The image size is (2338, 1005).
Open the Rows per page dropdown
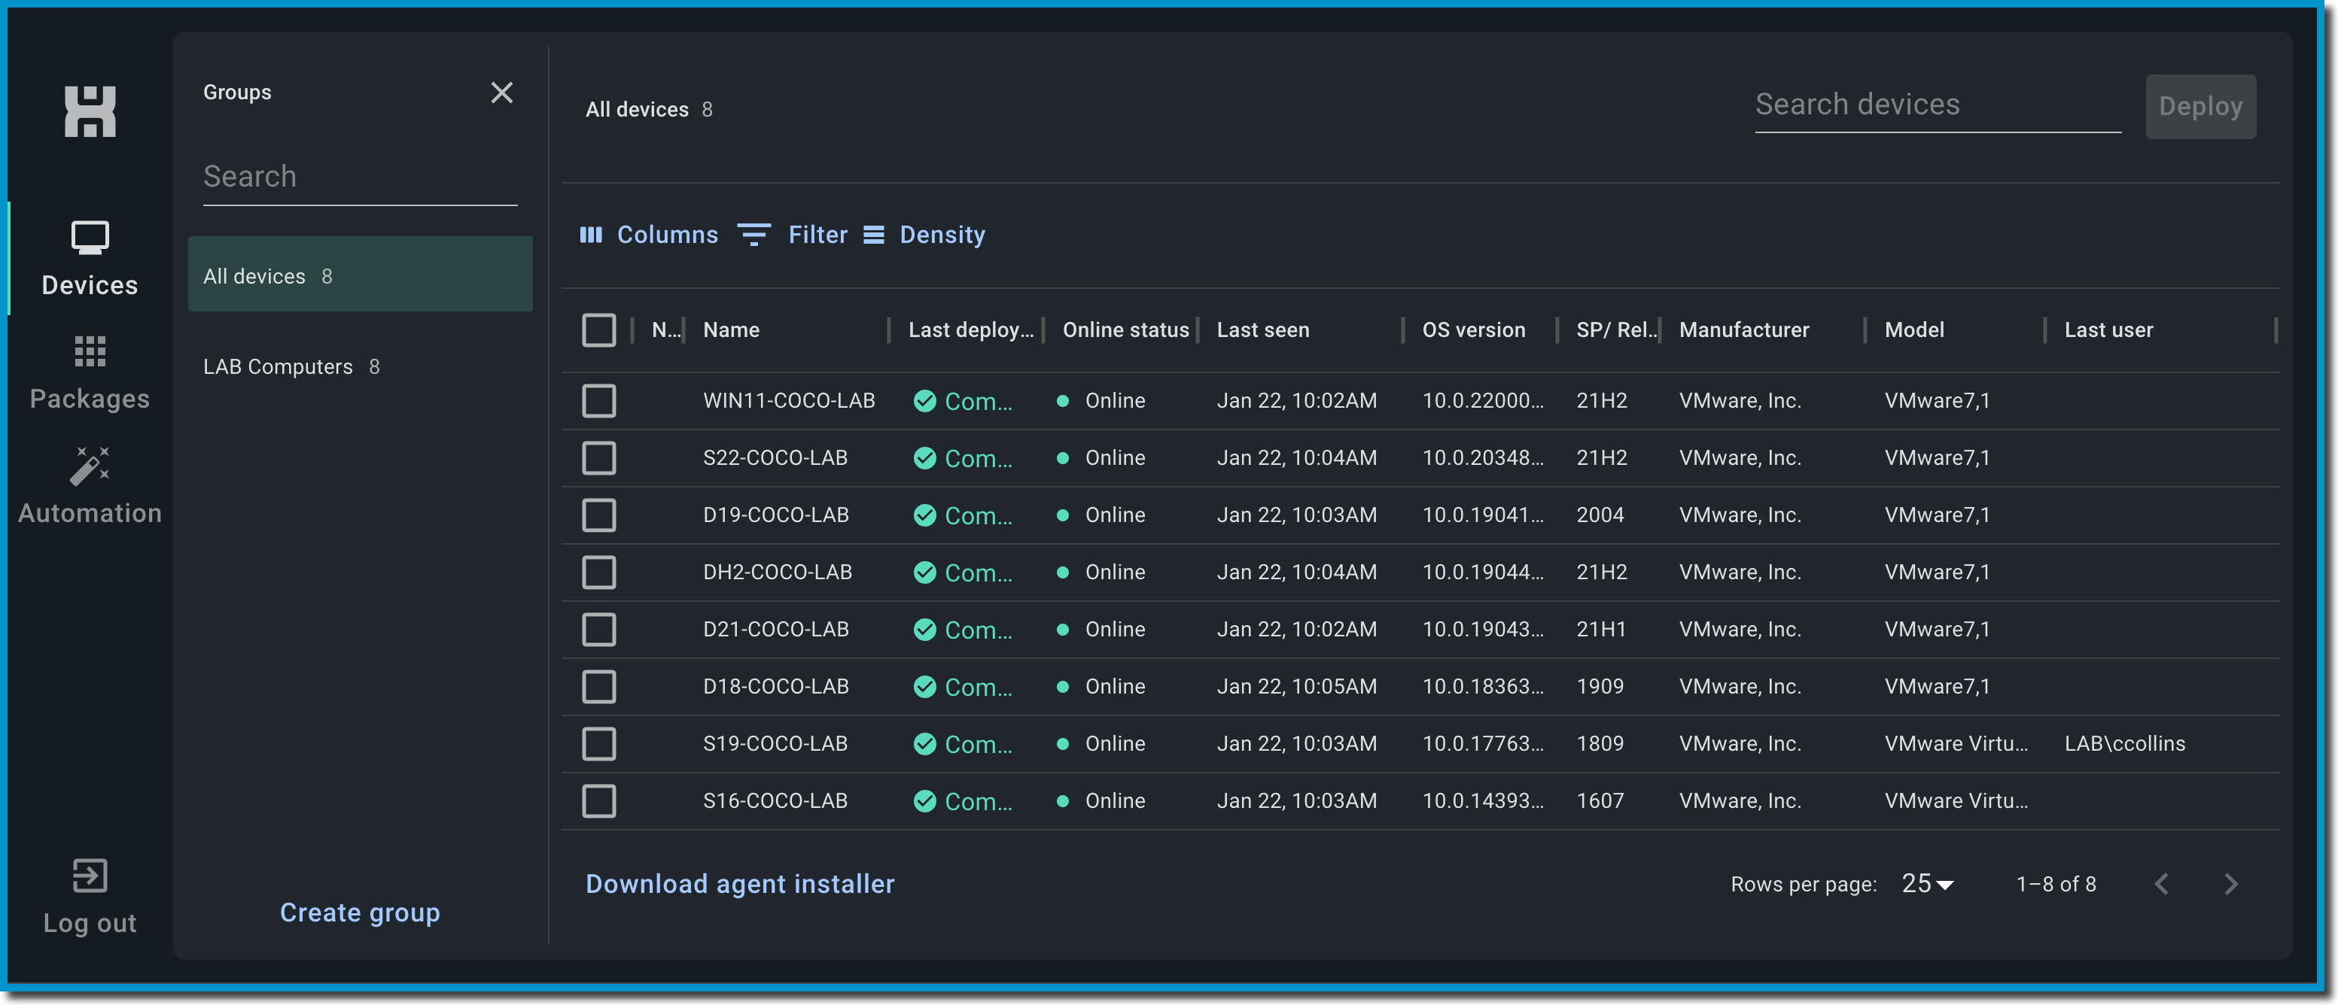point(1926,883)
